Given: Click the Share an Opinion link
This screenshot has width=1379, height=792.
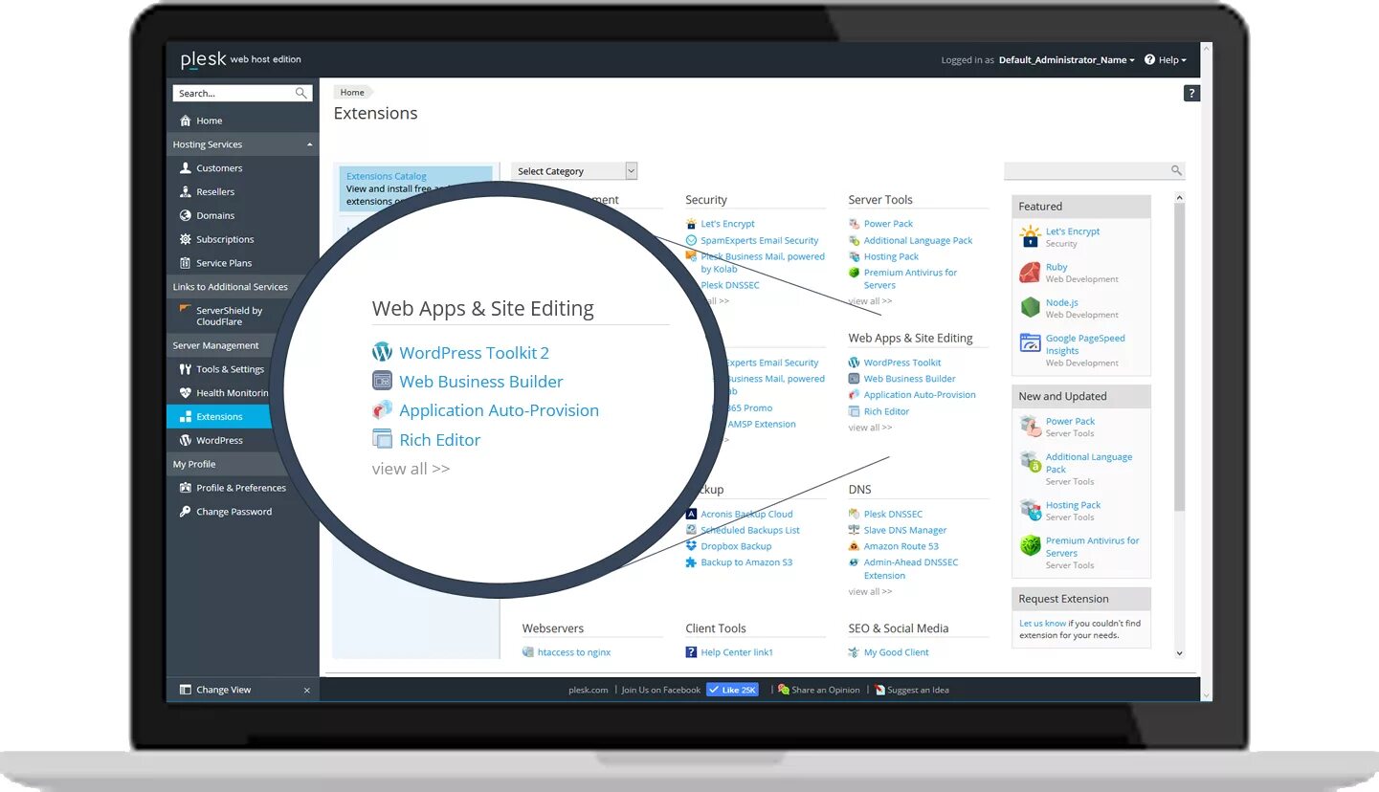Looking at the screenshot, I should [825, 690].
